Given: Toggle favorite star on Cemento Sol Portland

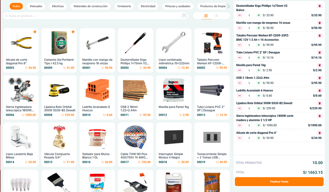Looking at the screenshot, I should point(73,32).
